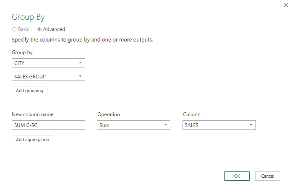Screen dimensions: 292x192
Task: Select the Advanced radio option
Action: [x=39, y=29]
